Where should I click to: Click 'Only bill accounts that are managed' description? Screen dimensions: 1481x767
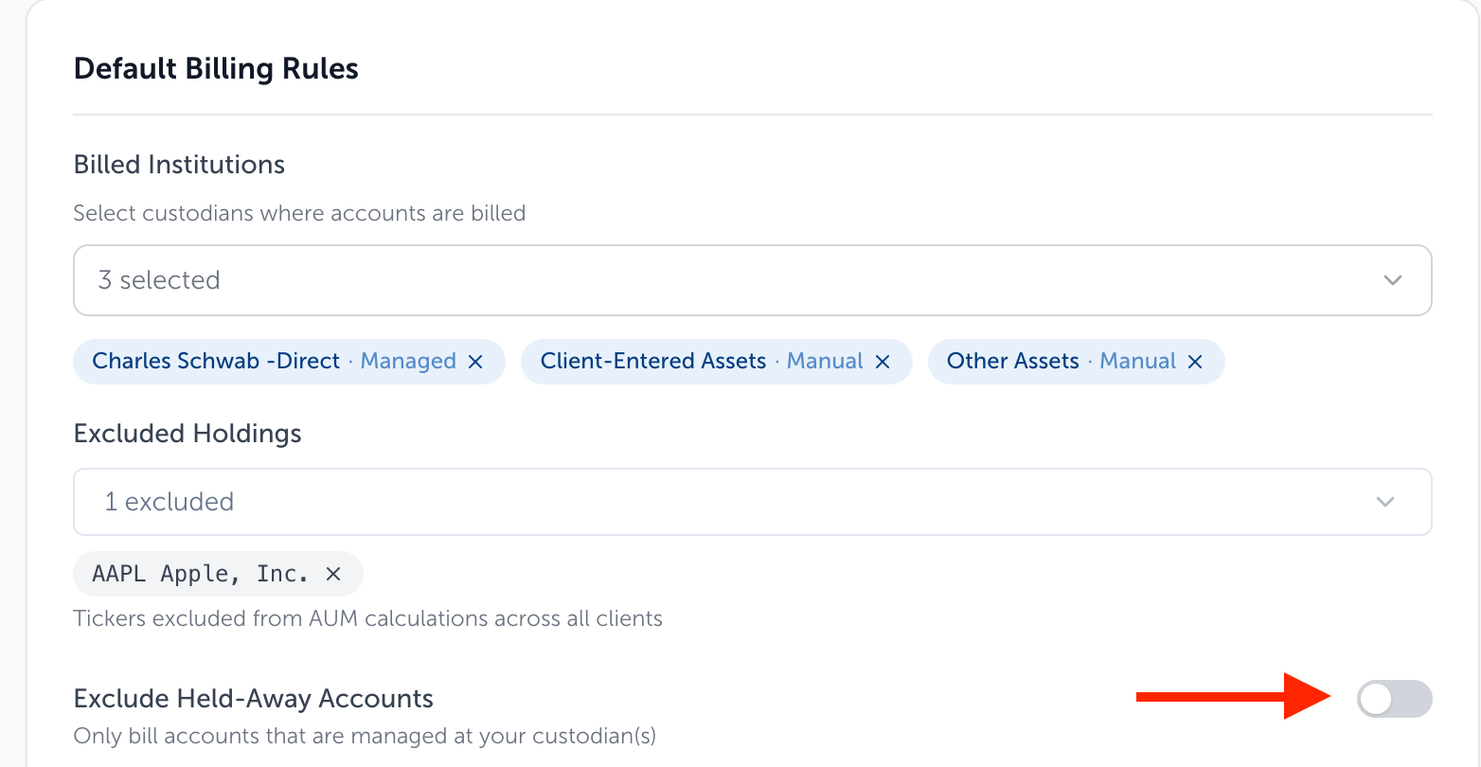[x=365, y=736]
